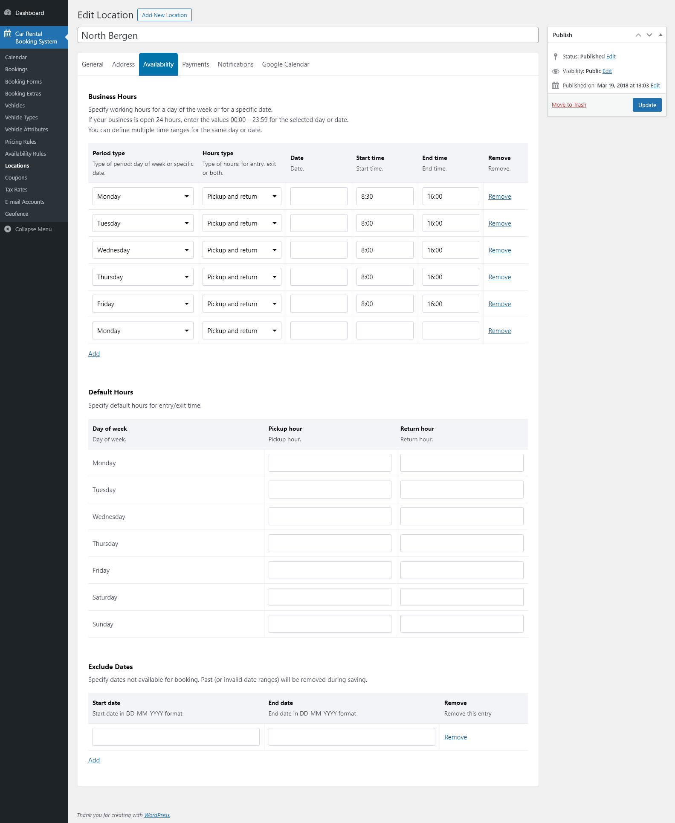Click the Collapse Menu arrow icon
675x823 pixels.
[x=8, y=229]
